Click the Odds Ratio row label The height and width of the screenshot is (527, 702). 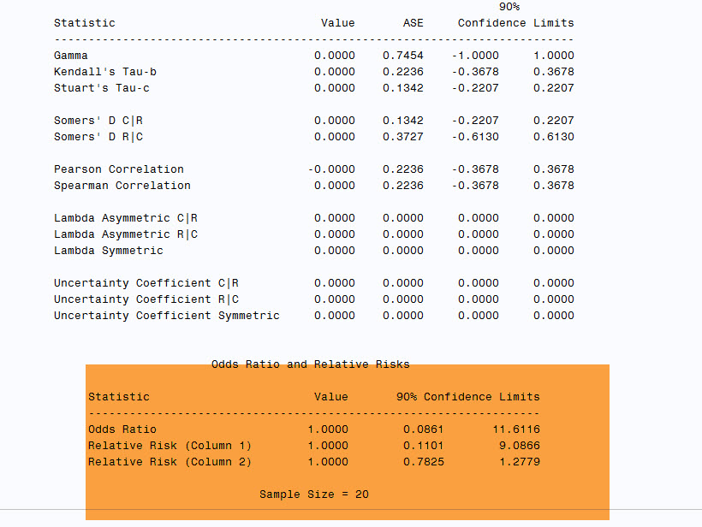pyautogui.click(x=122, y=429)
